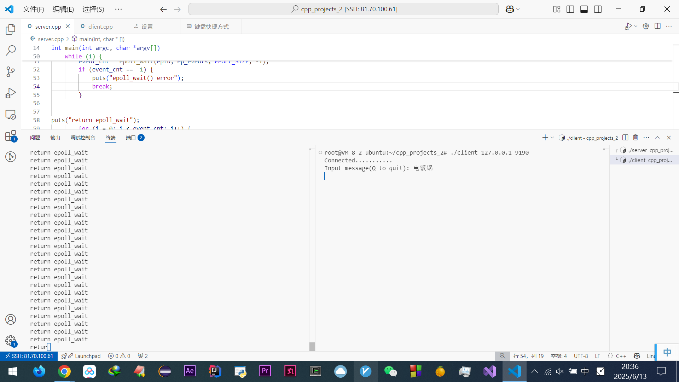
Task: Click the UTF-8 encoding status item
Action: tap(581, 356)
